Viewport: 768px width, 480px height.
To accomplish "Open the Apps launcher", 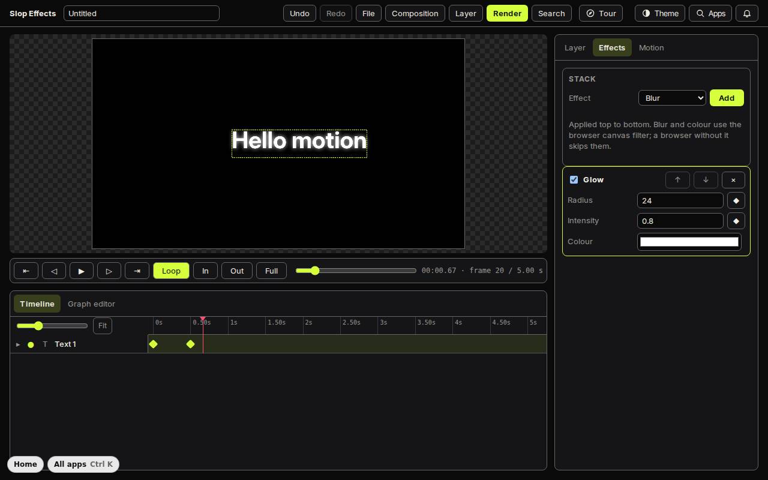I will 710,13.
